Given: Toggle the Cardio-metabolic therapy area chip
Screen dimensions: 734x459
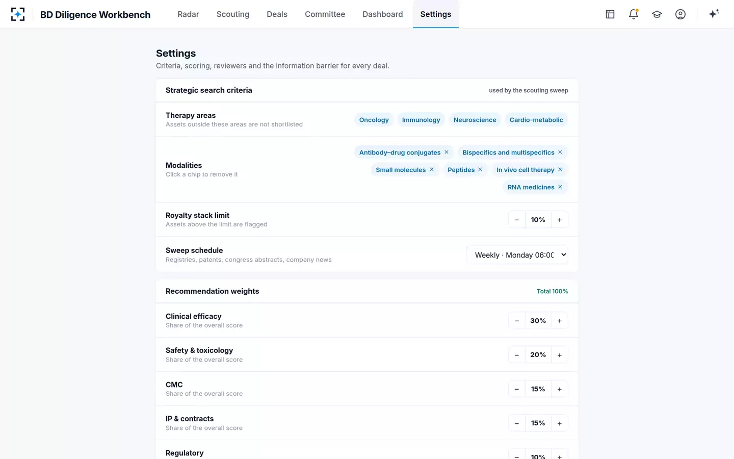Looking at the screenshot, I should click(536, 120).
